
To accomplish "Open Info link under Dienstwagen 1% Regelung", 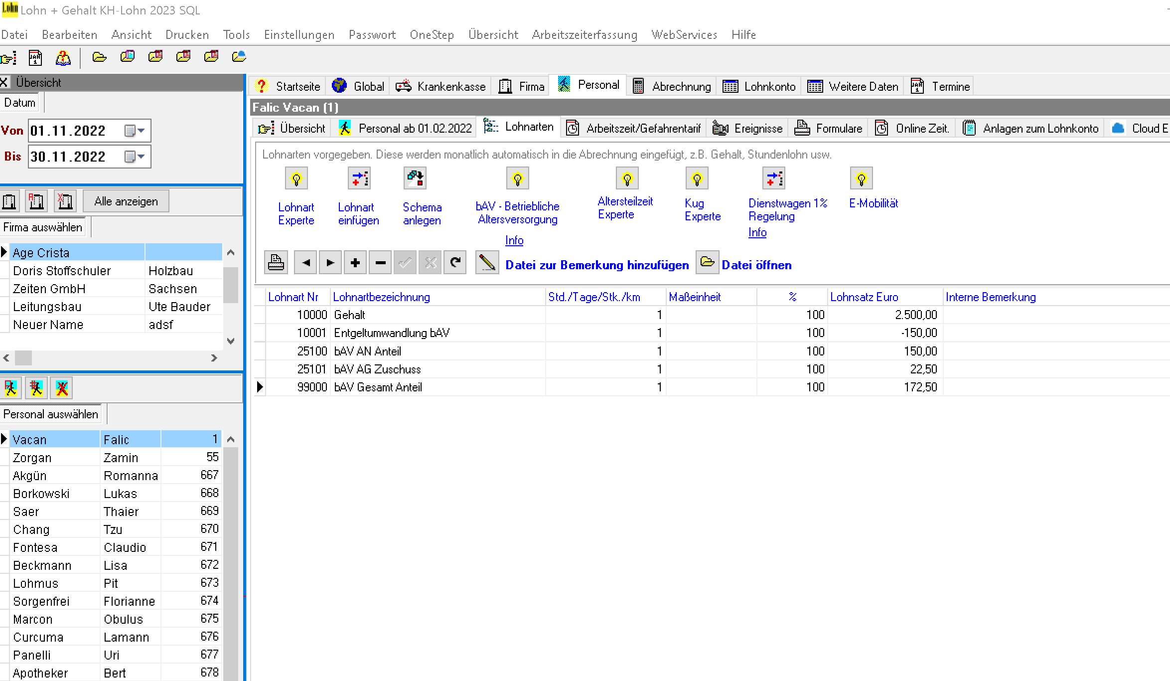I will 757,232.
